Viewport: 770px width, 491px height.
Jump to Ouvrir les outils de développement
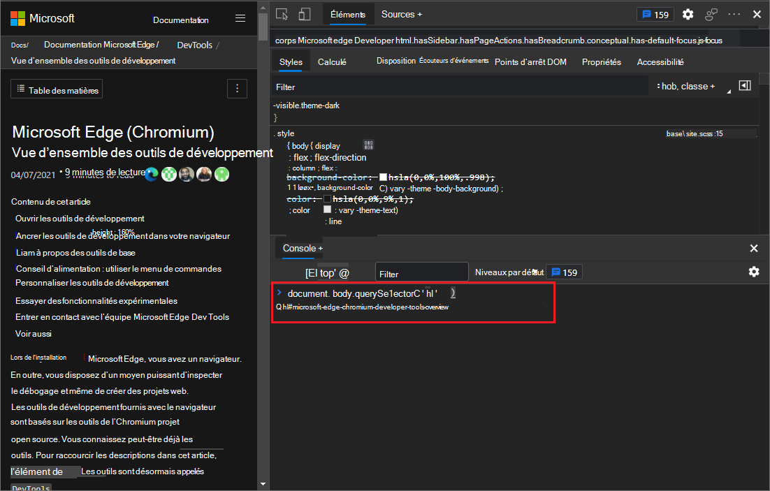(80, 219)
